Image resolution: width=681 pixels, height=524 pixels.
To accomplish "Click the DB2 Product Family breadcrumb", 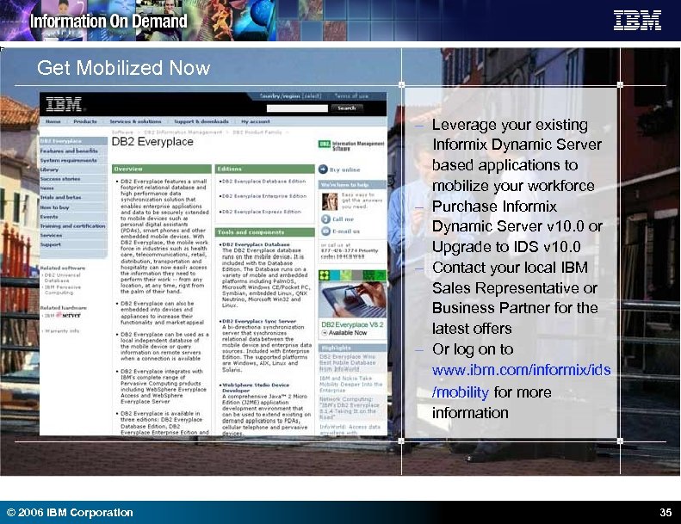I will [x=257, y=132].
